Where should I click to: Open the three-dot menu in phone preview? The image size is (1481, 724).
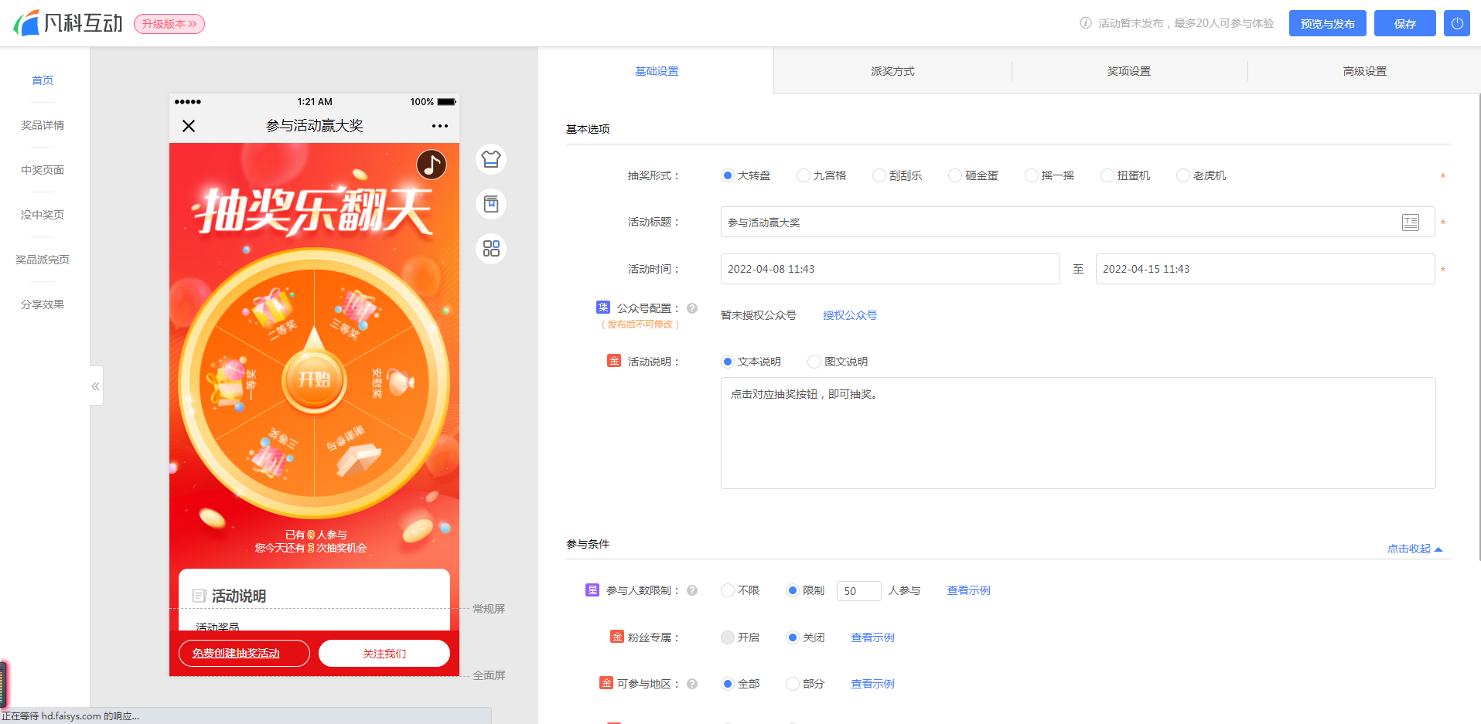click(x=440, y=126)
